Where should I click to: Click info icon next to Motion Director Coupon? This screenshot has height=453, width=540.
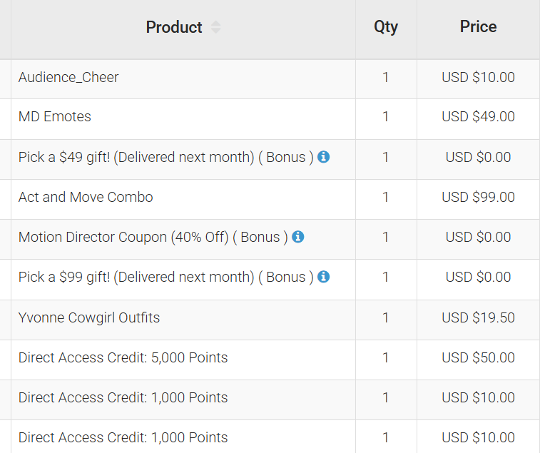pos(298,237)
